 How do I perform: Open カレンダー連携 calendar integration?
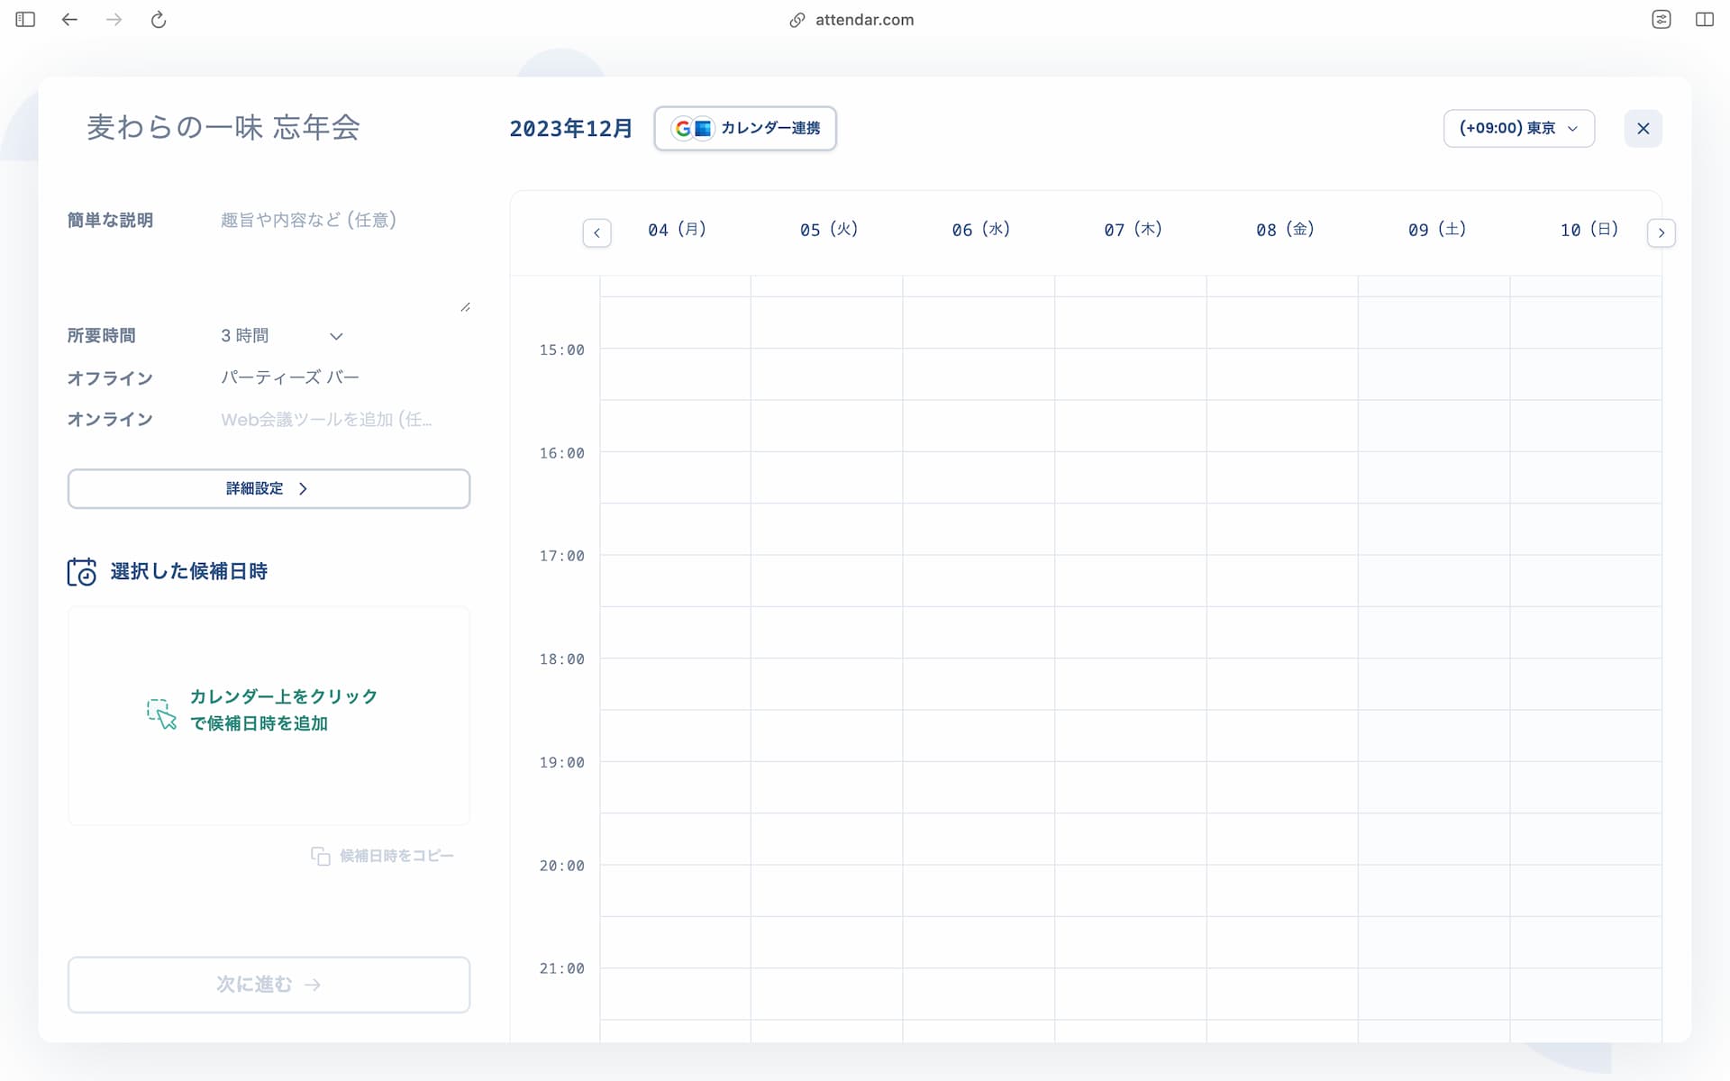coord(745,128)
